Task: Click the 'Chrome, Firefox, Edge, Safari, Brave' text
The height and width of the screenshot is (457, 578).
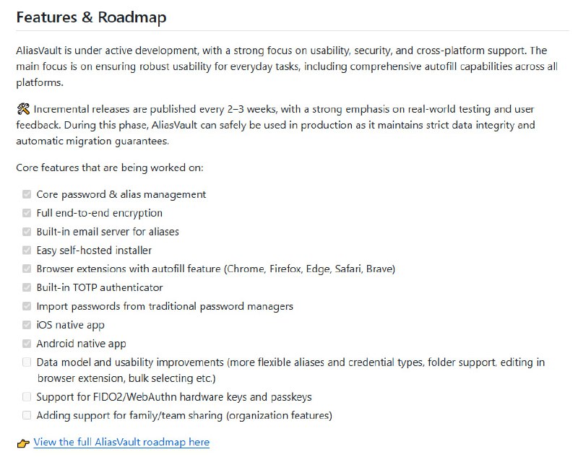Action: coord(309,269)
